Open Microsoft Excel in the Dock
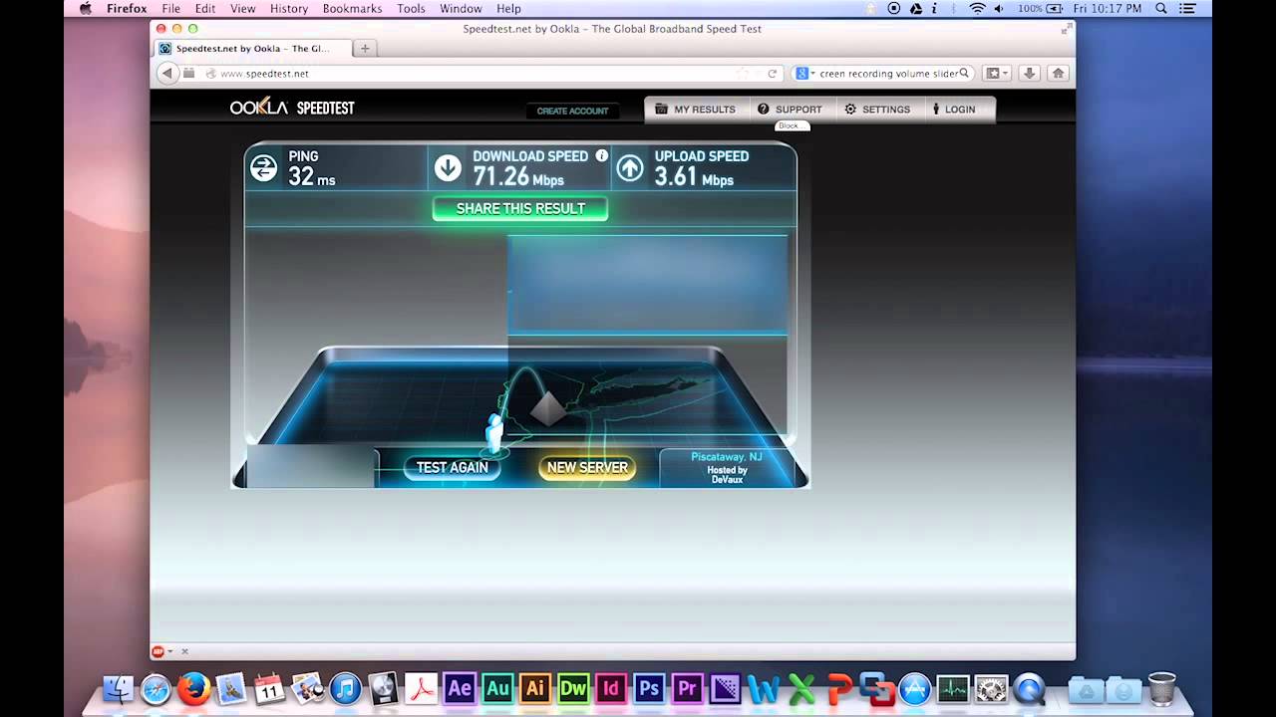This screenshot has height=717, width=1276. (x=800, y=689)
